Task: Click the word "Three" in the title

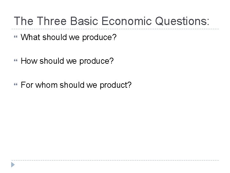Action: point(48,21)
